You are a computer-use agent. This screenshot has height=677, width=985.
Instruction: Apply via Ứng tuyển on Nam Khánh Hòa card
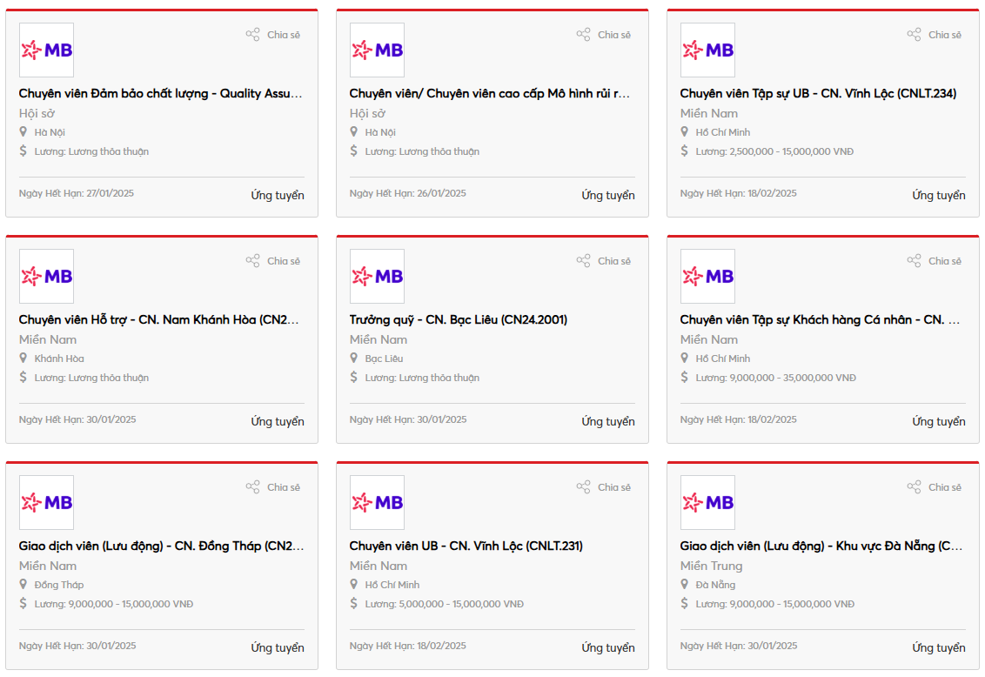[x=278, y=421]
